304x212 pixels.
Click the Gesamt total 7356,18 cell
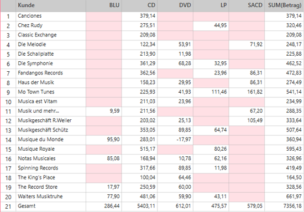pos(284,206)
